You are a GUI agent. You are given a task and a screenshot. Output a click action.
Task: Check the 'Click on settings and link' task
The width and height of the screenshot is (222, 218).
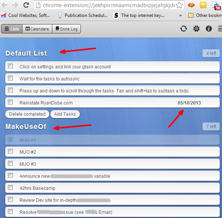click(x=10, y=66)
